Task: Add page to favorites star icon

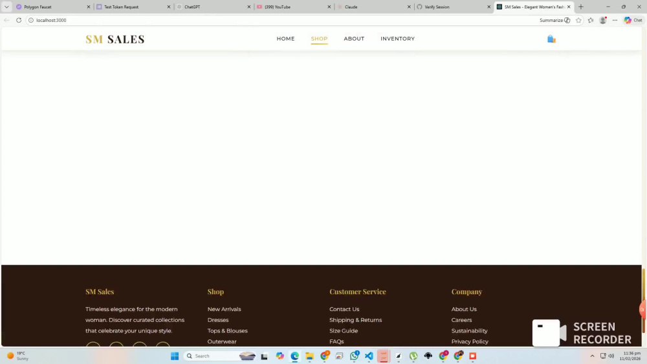Action: coord(578,20)
